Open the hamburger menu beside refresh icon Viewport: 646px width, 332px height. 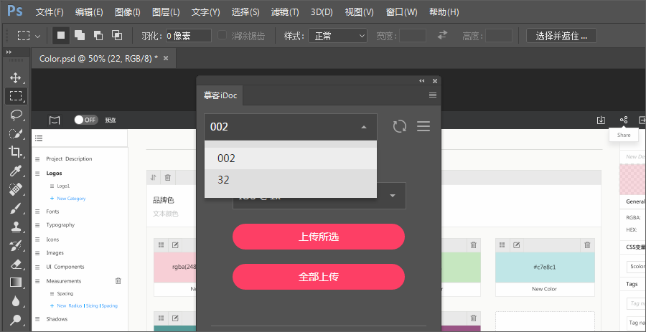click(x=423, y=126)
